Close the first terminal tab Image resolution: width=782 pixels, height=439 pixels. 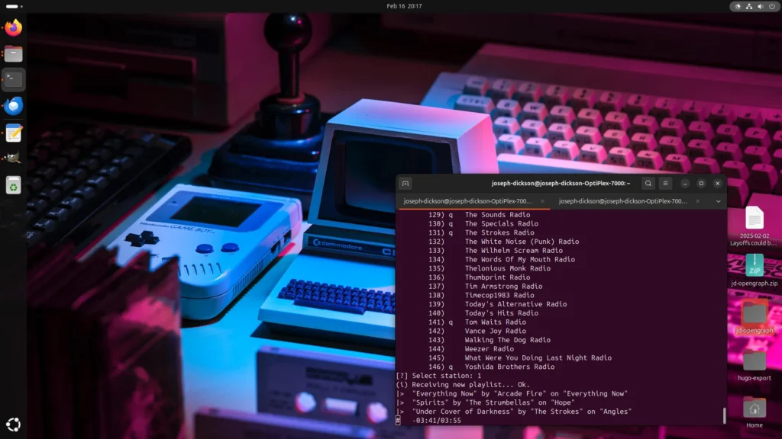[x=543, y=201]
